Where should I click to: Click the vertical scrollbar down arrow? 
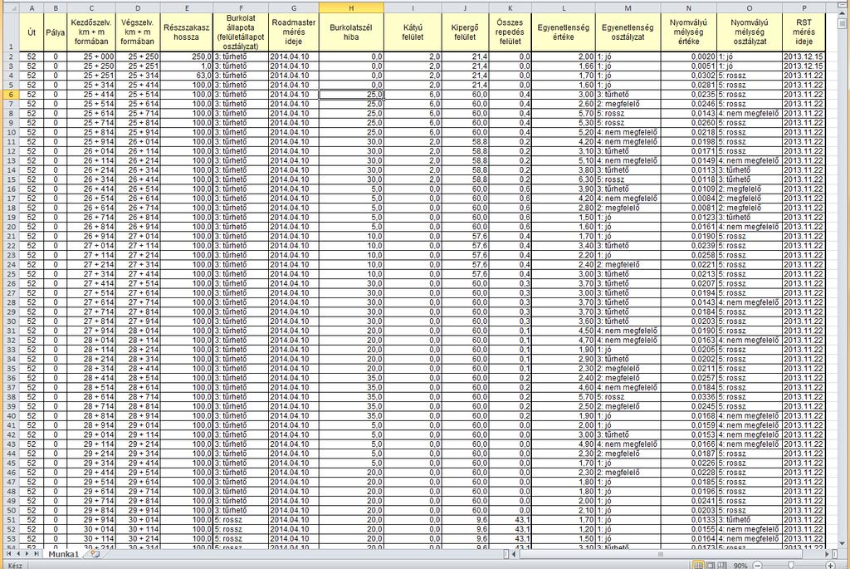click(x=842, y=543)
